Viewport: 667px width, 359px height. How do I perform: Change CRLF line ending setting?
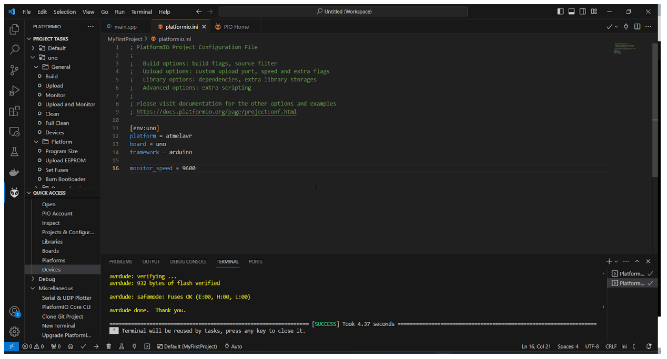(611, 346)
